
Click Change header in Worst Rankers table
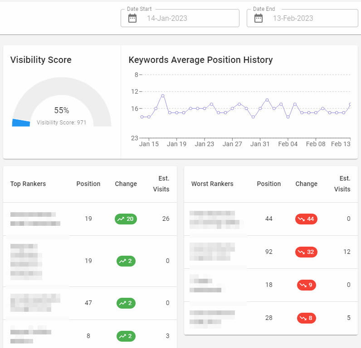pyautogui.click(x=307, y=184)
